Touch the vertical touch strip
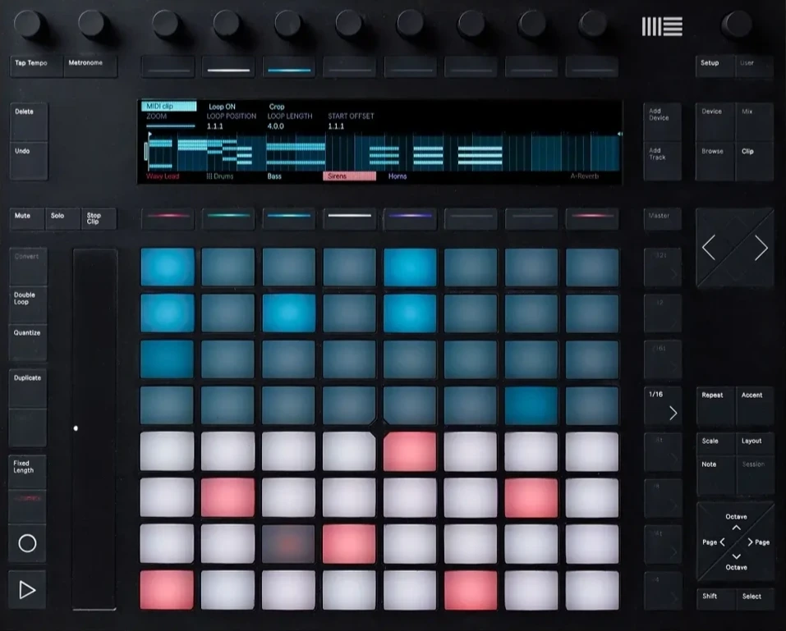Screen dimensions: 786x631 pyautogui.click(x=94, y=429)
